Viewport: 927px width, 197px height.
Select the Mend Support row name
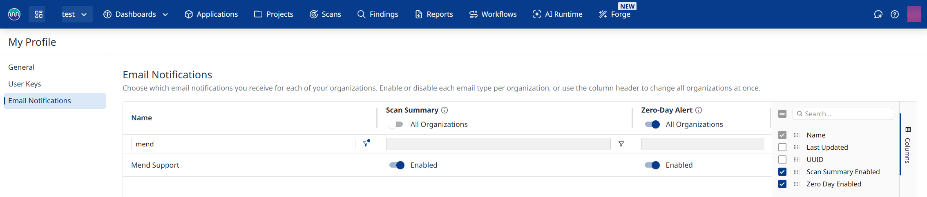pyautogui.click(x=155, y=165)
